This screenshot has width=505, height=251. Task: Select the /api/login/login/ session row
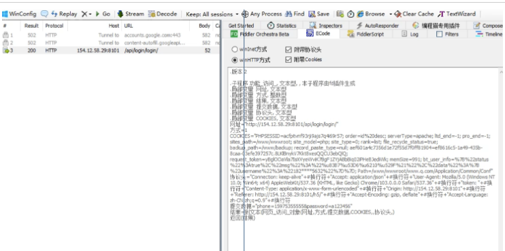(110, 50)
